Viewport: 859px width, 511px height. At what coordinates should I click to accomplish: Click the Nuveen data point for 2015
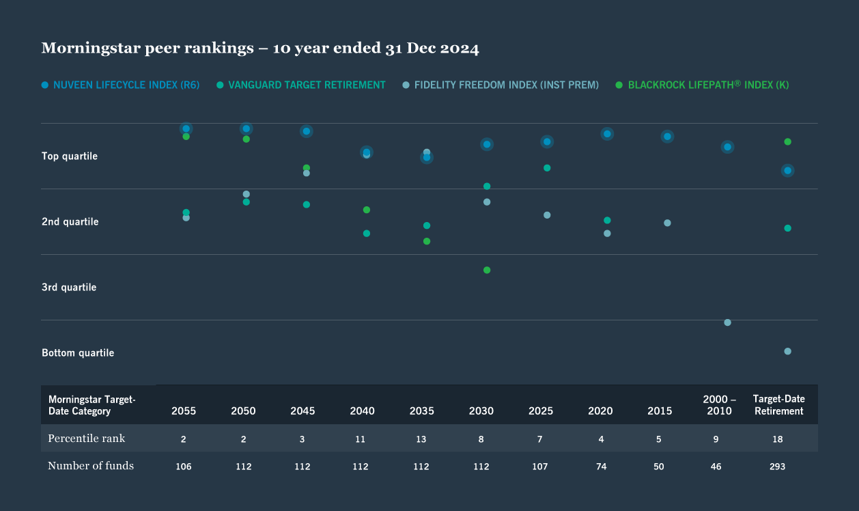point(667,137)
